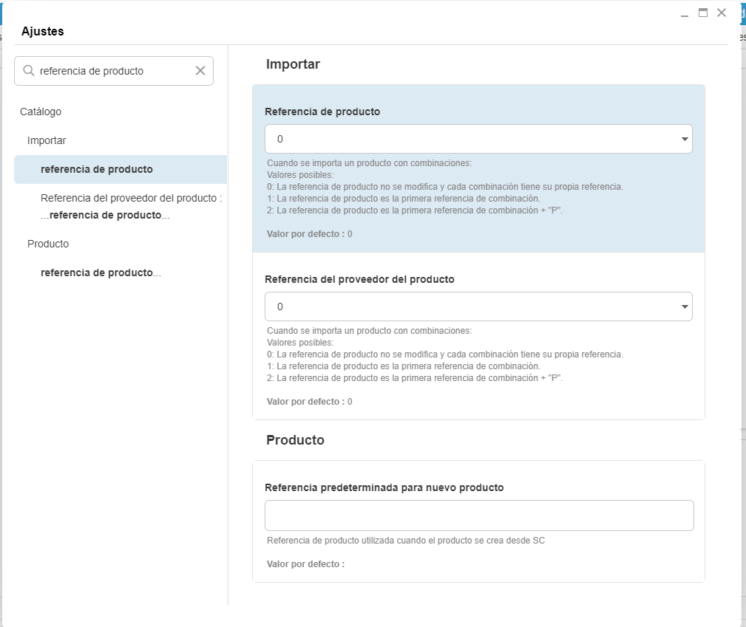Viewport: 746px width, 627px height.
Task: Select Catálogo in the sidebar
Action: tap(41, 112)
